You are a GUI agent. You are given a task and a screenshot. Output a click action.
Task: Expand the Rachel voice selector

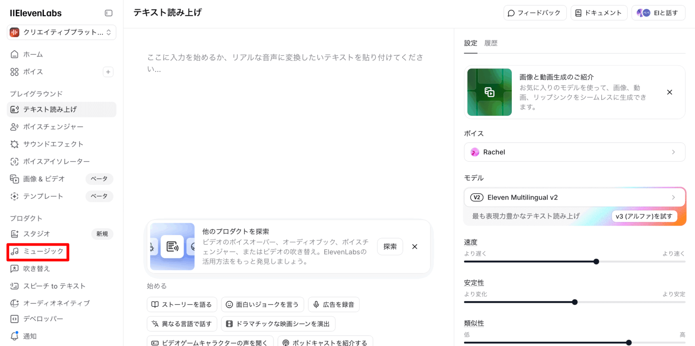coord(574,152)
